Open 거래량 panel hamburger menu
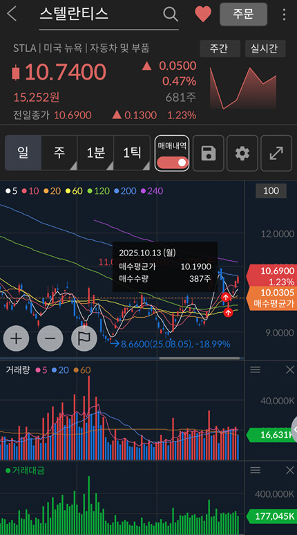Viewport: 297px width, 535px height. 256,370
